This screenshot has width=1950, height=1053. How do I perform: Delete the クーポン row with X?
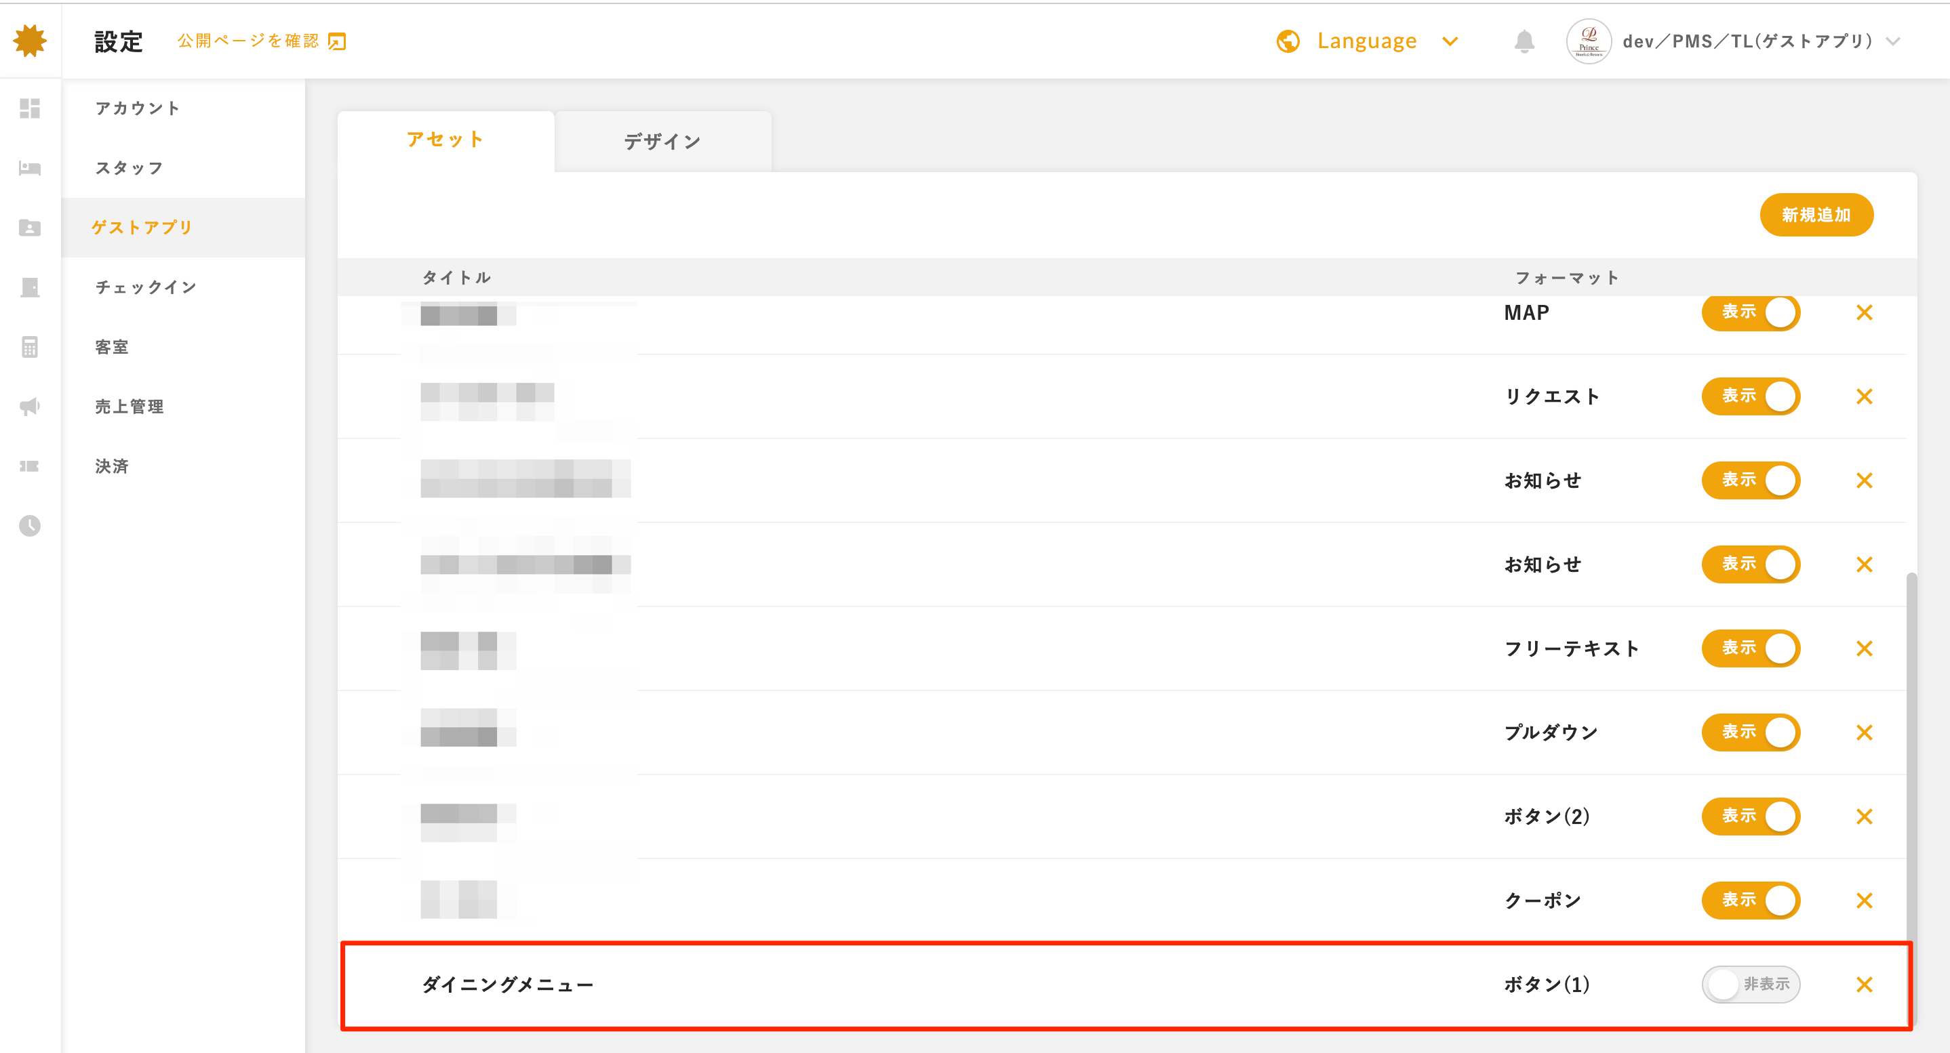(x=1865, y=900)
